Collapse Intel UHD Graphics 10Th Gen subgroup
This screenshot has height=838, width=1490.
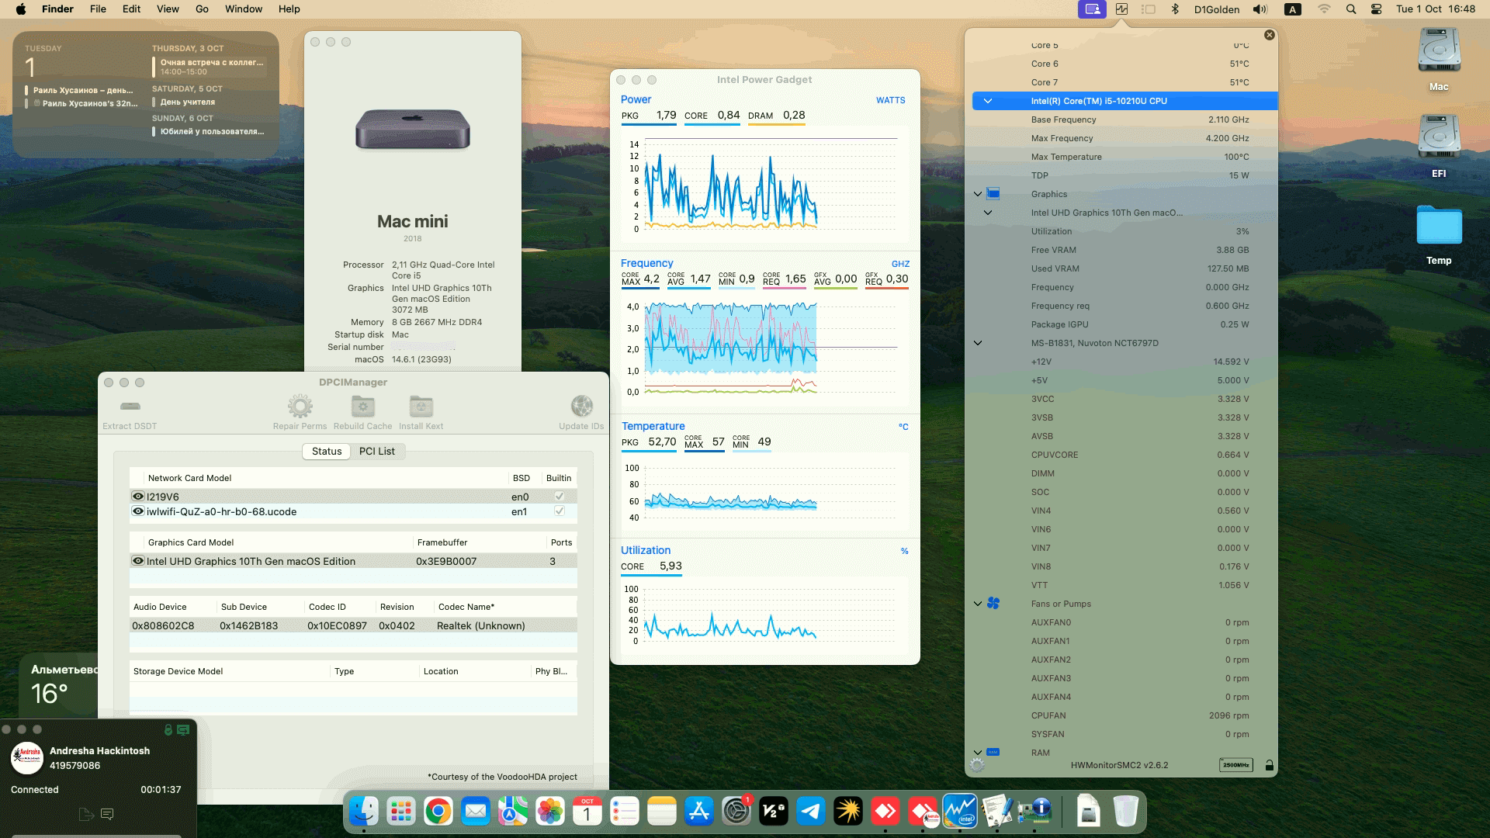988,213
